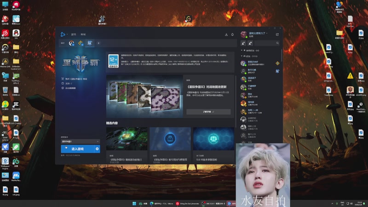368x207 pixels.
Task: Collapse the favorites group 0/0
Action: 250,51
